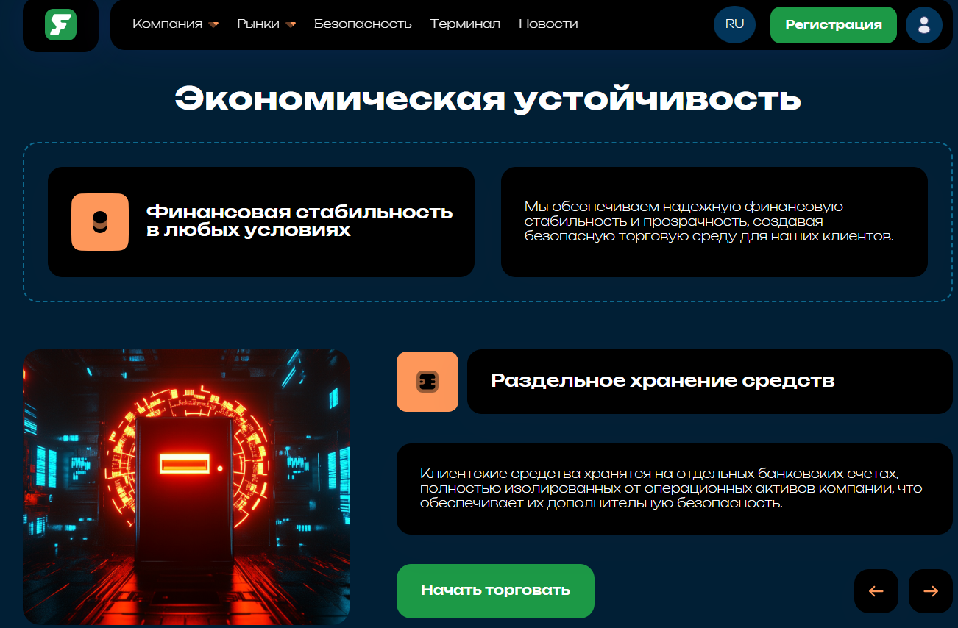Click the text card about клиентские средства
The width and height of the screenshot is (958, 628).
pos(674,487)
